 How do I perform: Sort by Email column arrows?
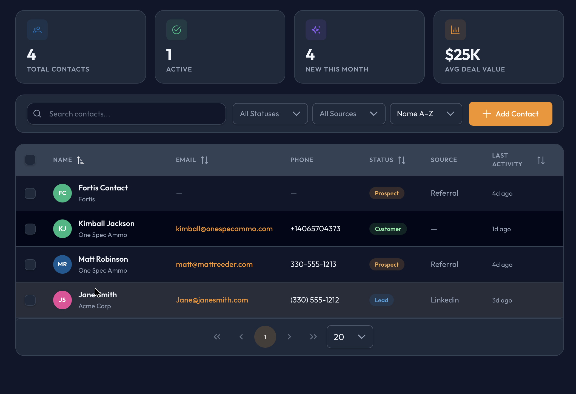click(x=204, y=160)
